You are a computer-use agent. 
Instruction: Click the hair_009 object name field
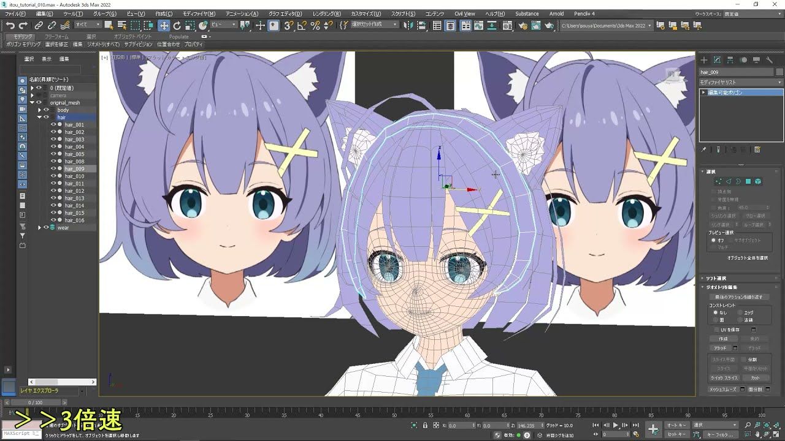736,72
